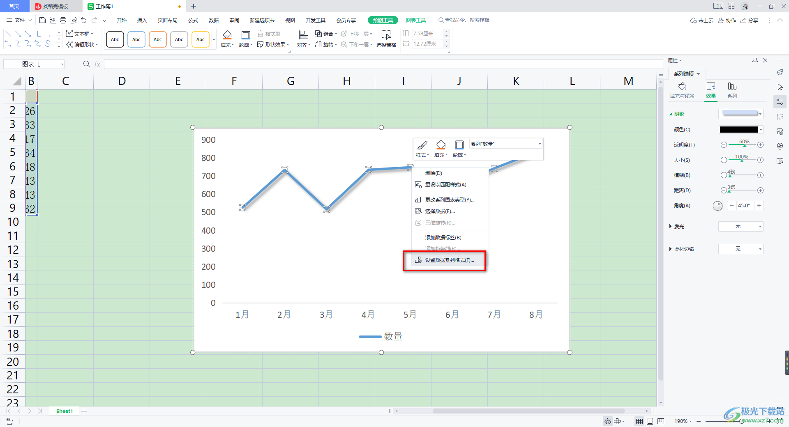This screenshot has width=789, height=427.
Task: Collapse the 阴影 shadow section
Action: click(x=671, y=114)
